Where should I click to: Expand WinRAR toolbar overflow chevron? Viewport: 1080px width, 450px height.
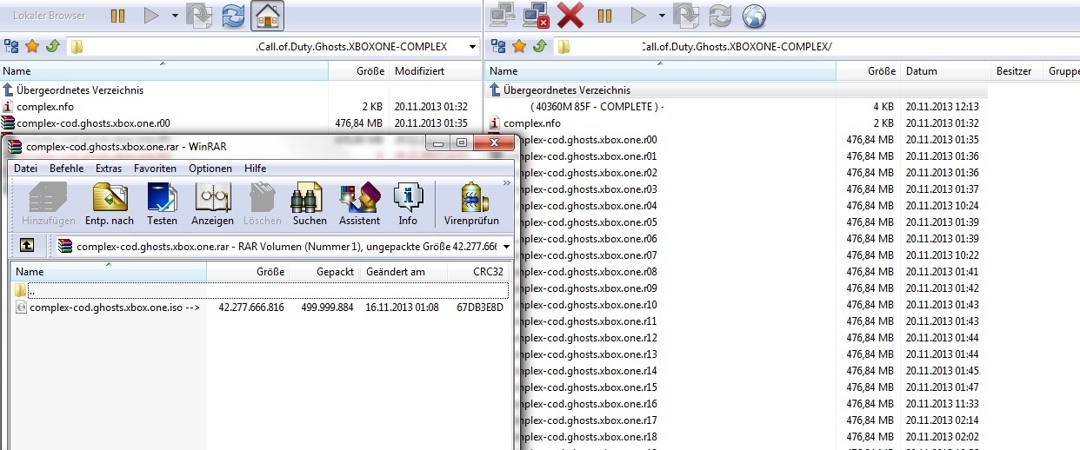point(506,183)
